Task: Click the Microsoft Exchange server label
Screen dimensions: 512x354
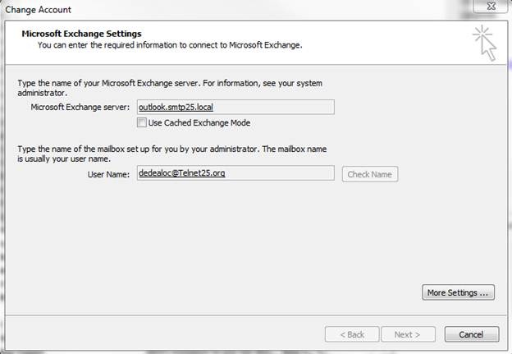Action: [80, 108]
